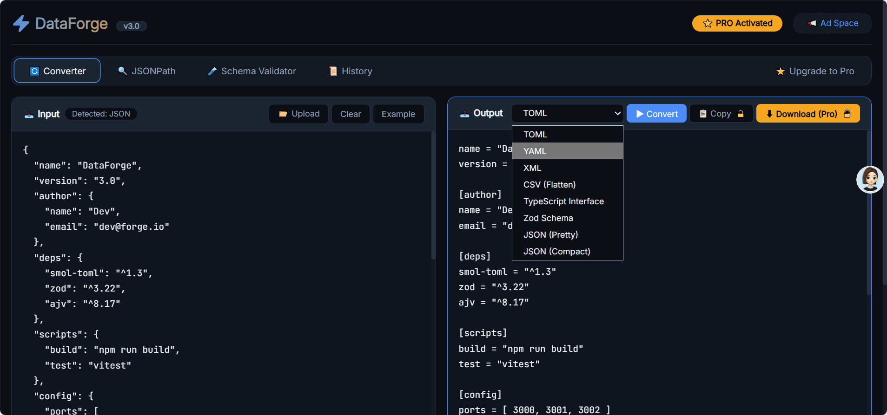
Task: Click the PRO Activated badge
Action: (x=737, y=23)
